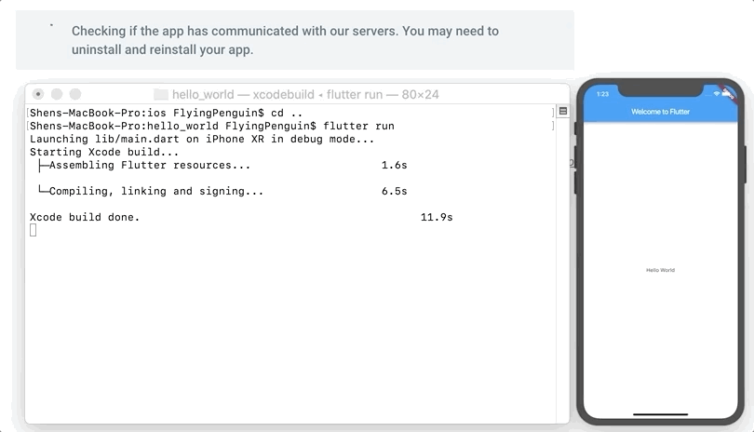
Task: Click the terminal split pane icon
Action: [562, 112]
